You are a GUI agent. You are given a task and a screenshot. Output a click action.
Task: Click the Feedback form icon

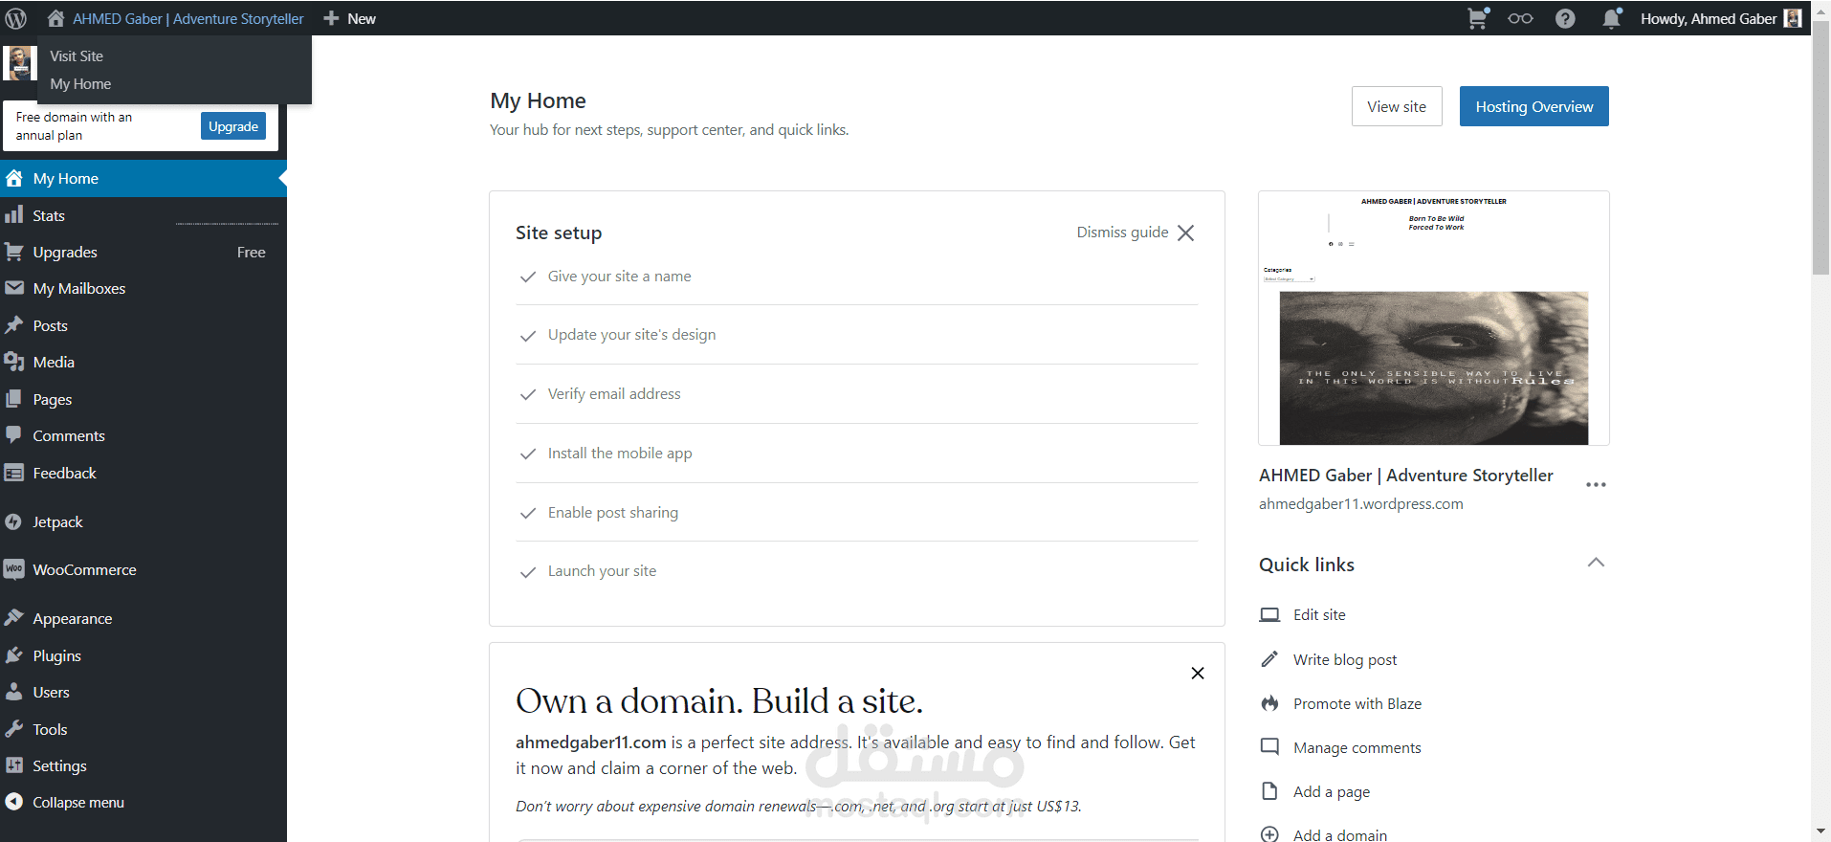14,473
